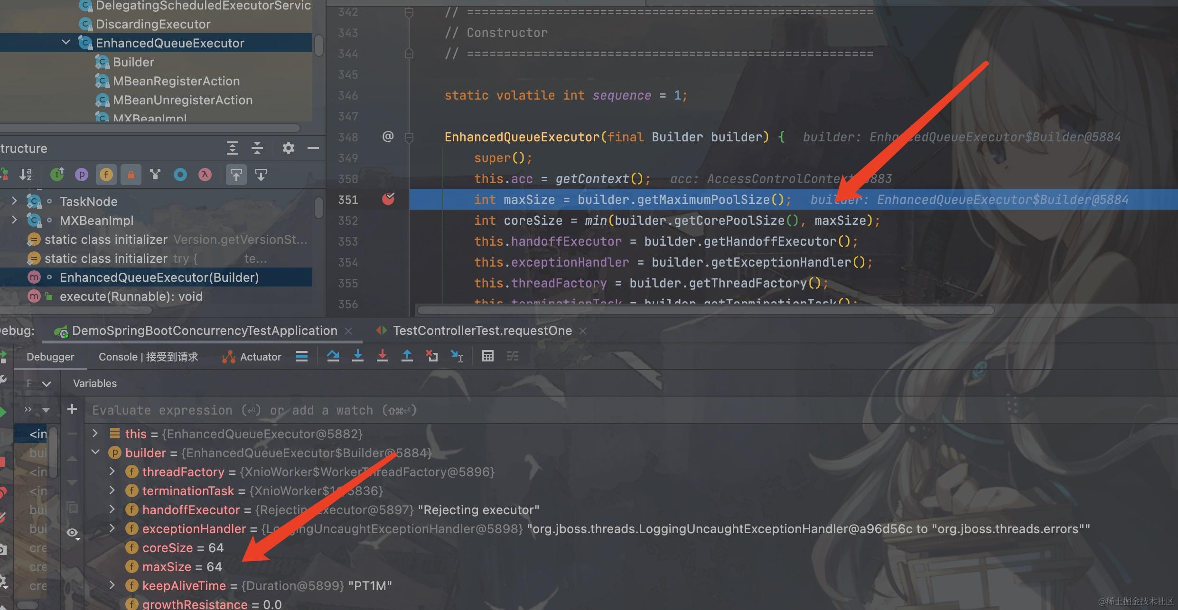This screenshot has width=1178, height=610.
Task: Toggle Autoscroll to Source in Structure
Action: pos(236,175)
